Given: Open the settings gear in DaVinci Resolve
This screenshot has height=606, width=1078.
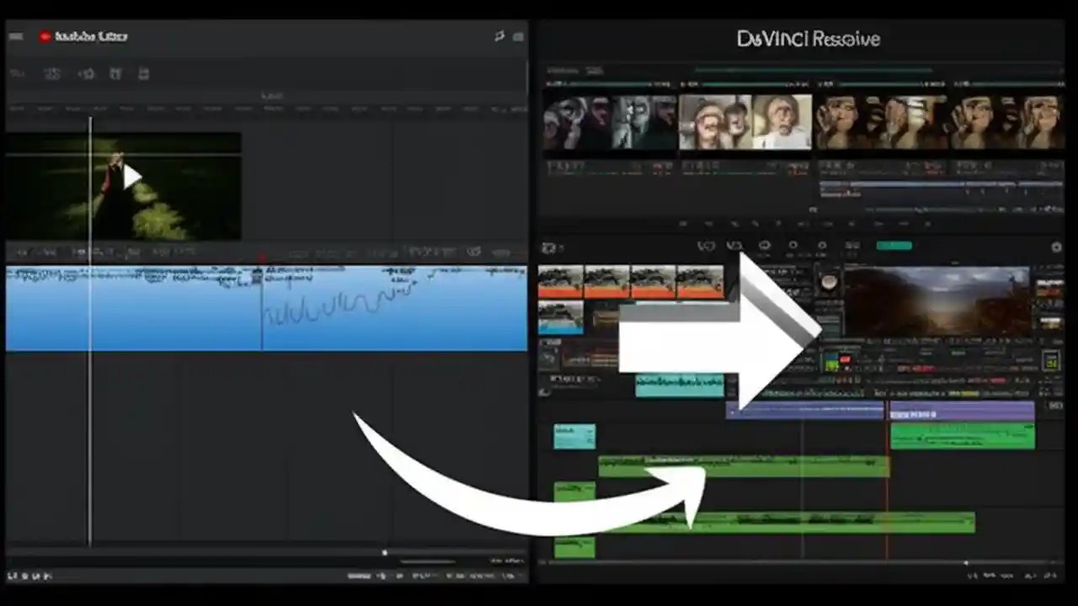Looking at the screenshot, I should (x=1056, y=247).
